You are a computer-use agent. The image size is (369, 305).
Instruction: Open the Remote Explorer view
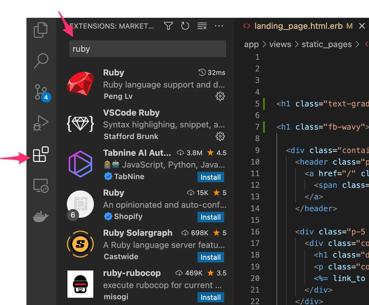click(x=41, y=185)
